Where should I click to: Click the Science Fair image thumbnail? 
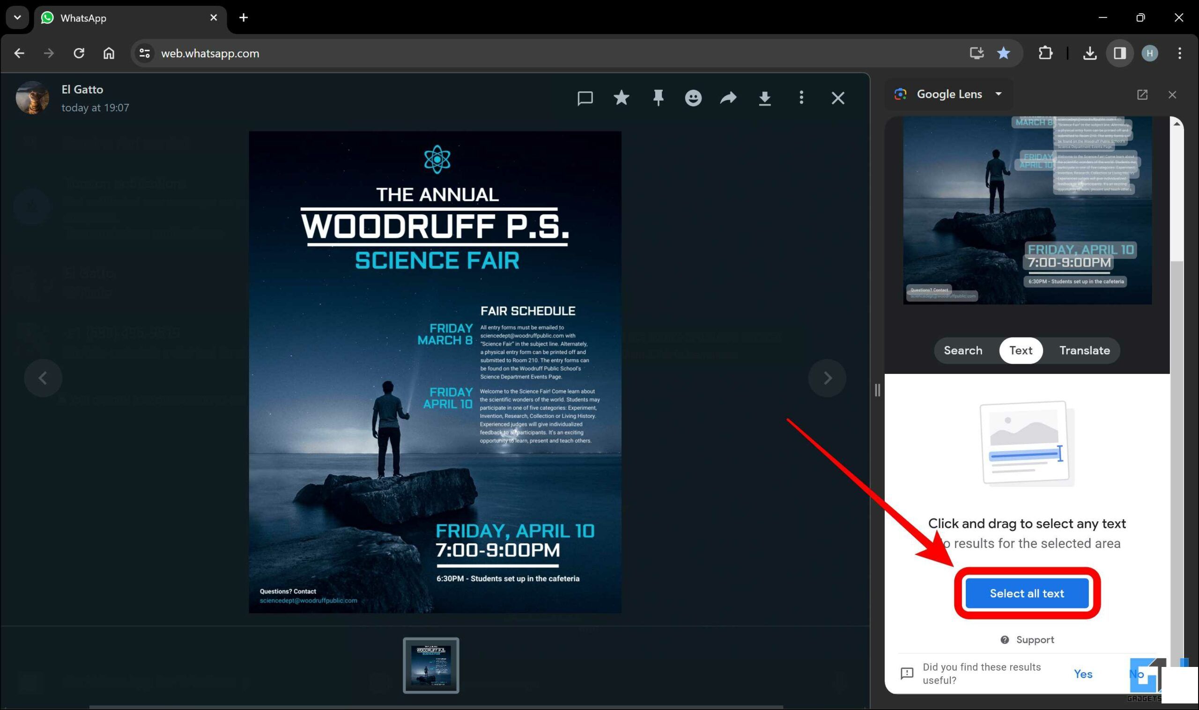click(x=430, y=665)
